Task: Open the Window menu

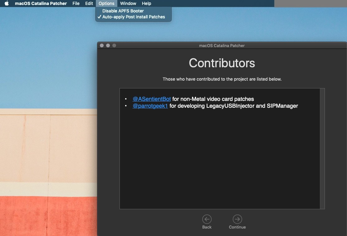Action: pyautogui.click(x=128, y=3)
